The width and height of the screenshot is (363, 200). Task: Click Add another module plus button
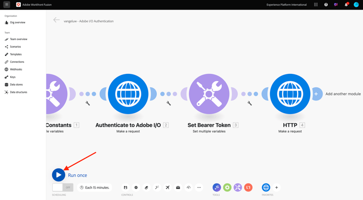pyautogui.click(x=316, y=94)
